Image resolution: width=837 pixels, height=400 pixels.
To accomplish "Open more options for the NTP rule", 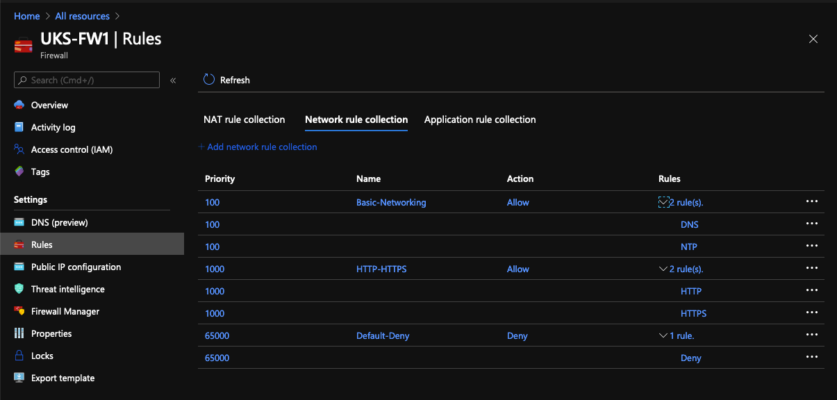I will pos(812,246).
